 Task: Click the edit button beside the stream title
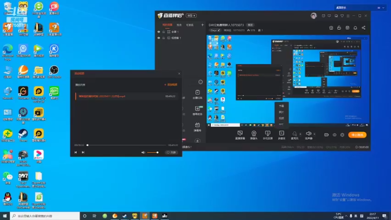250,25
